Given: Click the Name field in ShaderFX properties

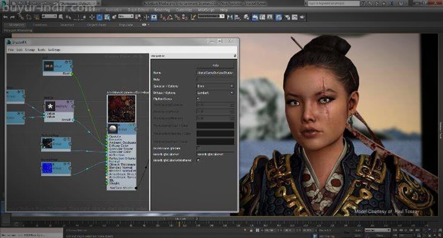Looking at the screenshot, I should [x=215, y=73].
